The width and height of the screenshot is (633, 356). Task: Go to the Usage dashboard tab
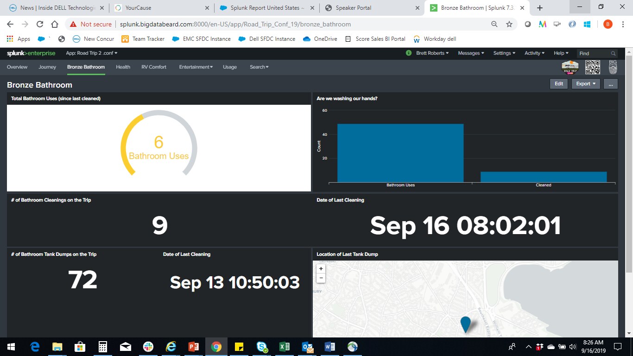[x=230, y=67]
